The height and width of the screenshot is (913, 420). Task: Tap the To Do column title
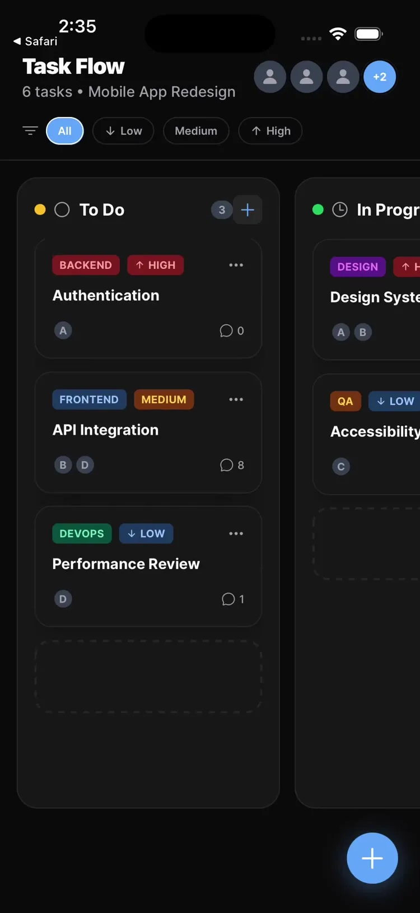102,209
